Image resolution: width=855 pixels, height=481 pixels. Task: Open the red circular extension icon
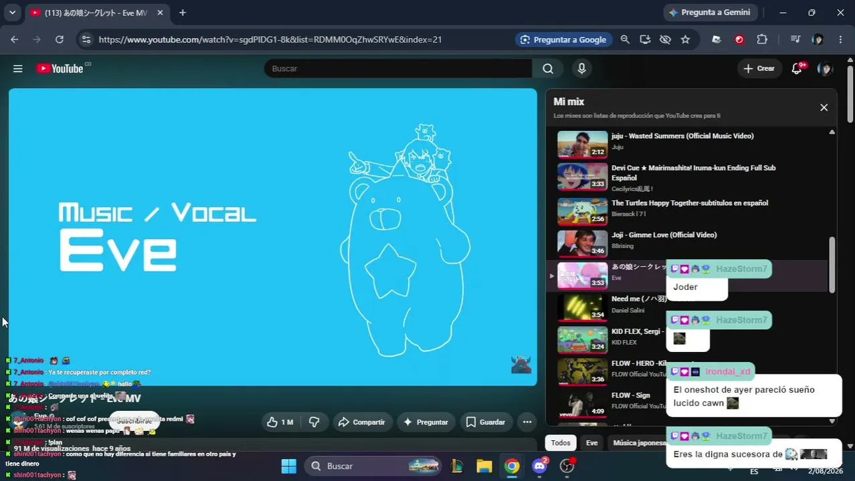[x=739, y=39]
